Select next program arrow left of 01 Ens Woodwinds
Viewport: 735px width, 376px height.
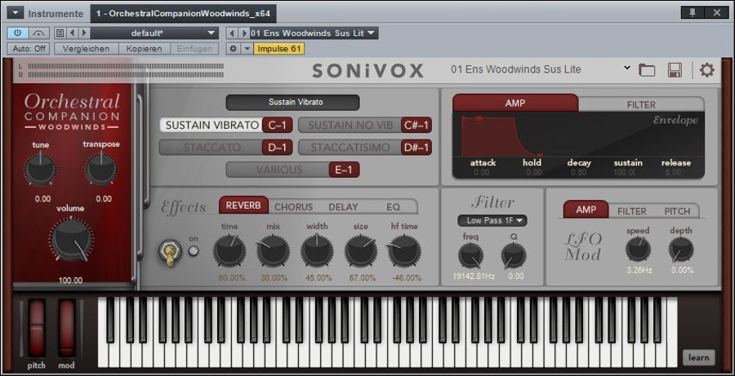coord(243,33)
